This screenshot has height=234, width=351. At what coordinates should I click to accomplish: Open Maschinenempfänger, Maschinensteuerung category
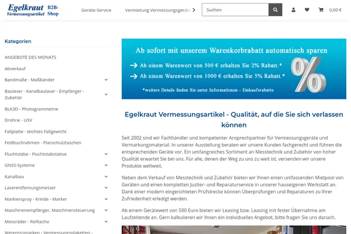click(x=50, y=210)
